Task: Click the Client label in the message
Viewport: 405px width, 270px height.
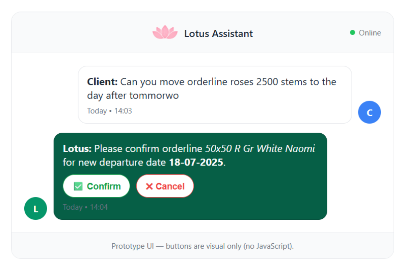Action: (102, 82)
